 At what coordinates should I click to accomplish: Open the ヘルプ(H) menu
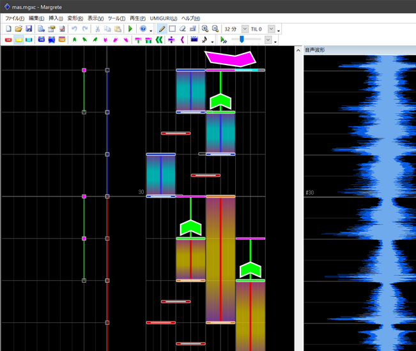tap(190, 19)
